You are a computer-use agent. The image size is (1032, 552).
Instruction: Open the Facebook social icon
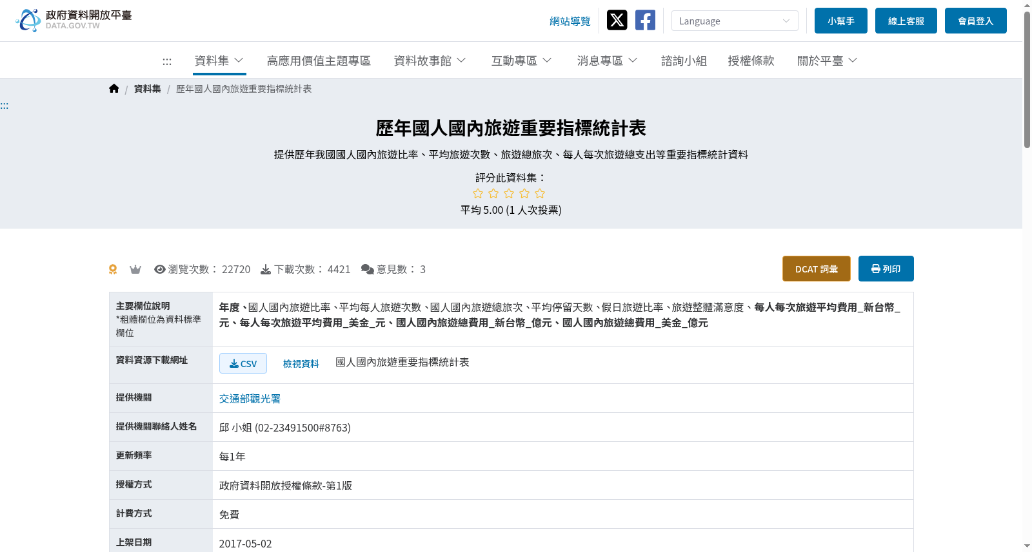coord(645,20)
